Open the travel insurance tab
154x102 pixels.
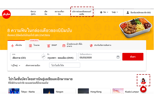tap(100, 45)
